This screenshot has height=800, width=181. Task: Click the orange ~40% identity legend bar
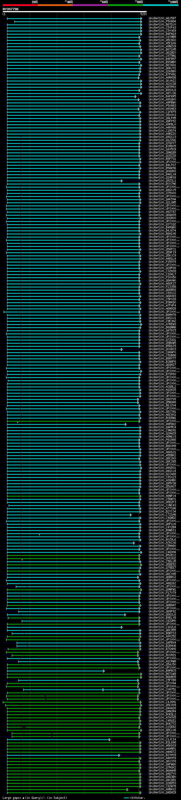[55, 5]
